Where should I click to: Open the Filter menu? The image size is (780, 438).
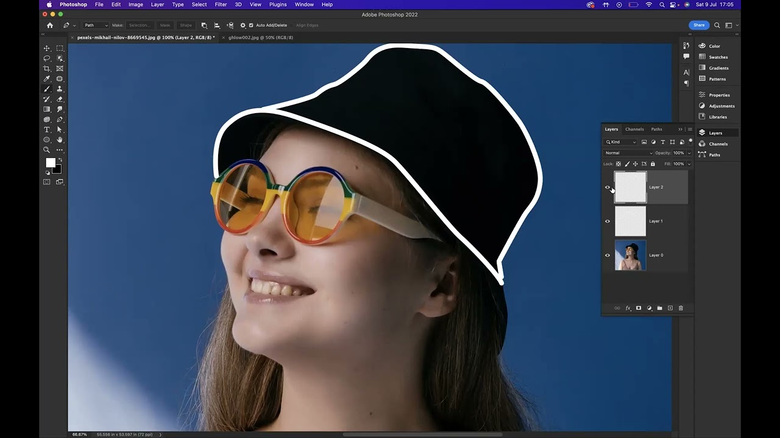[x=221, y=4]
